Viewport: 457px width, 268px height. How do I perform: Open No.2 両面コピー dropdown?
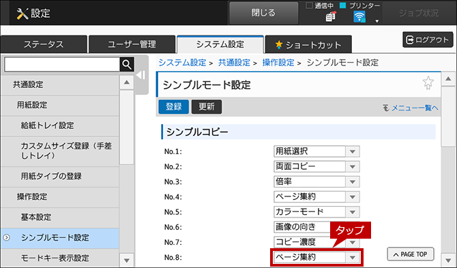click(316, 166)
